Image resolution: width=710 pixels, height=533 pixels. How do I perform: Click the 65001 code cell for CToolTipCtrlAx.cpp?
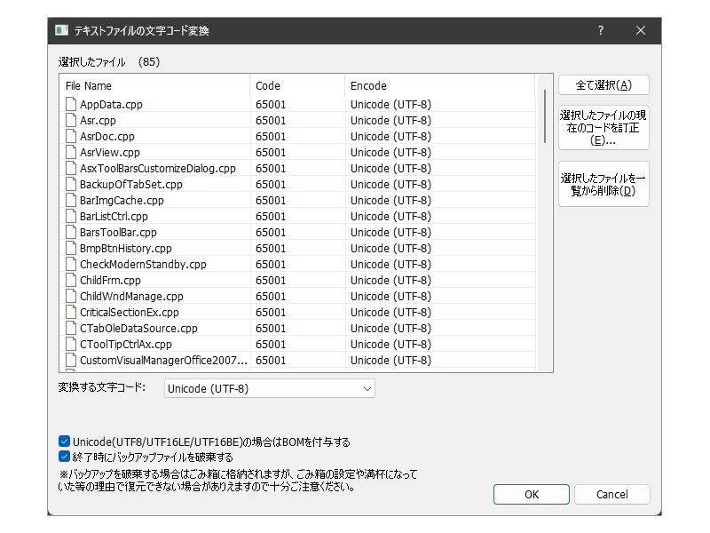[271, 344]
